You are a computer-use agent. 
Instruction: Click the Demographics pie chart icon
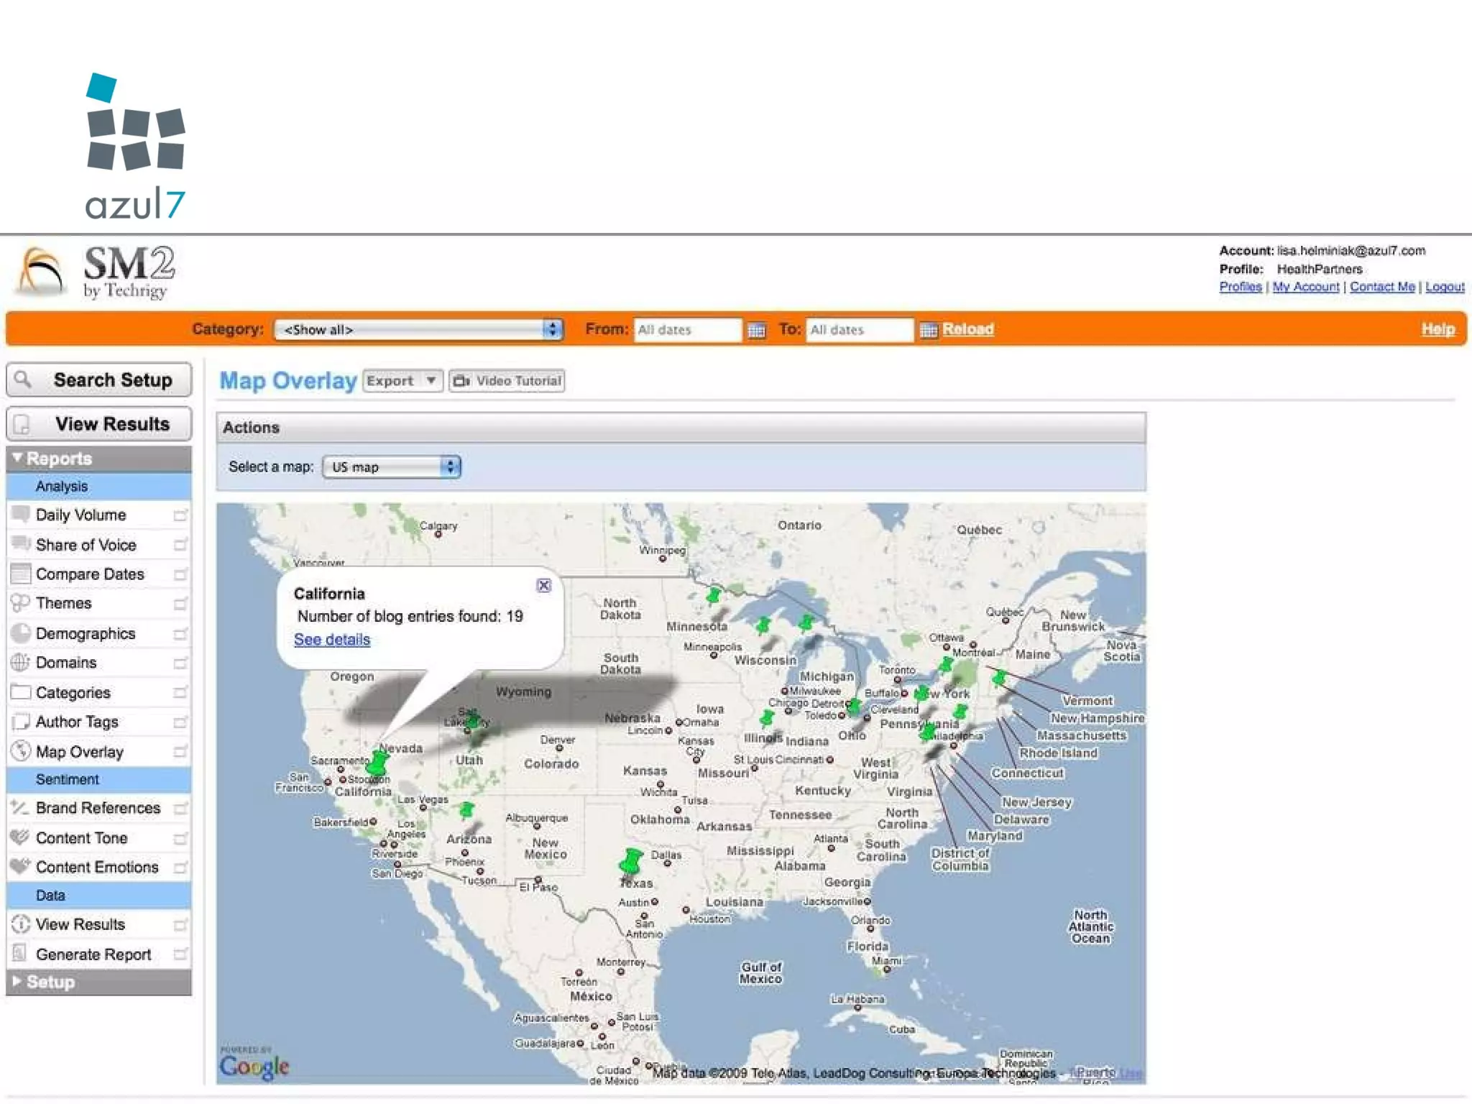20,633
